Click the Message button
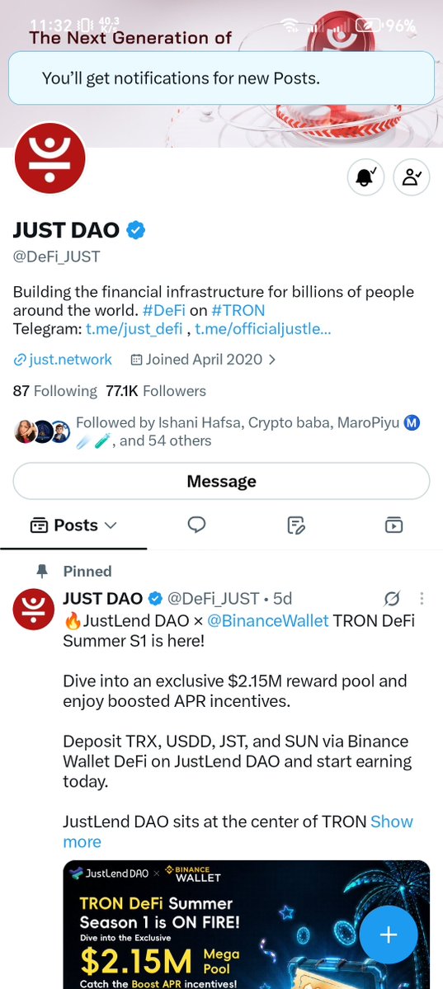The width and height of the screenshot is (443, 989). tap(221, 481)
